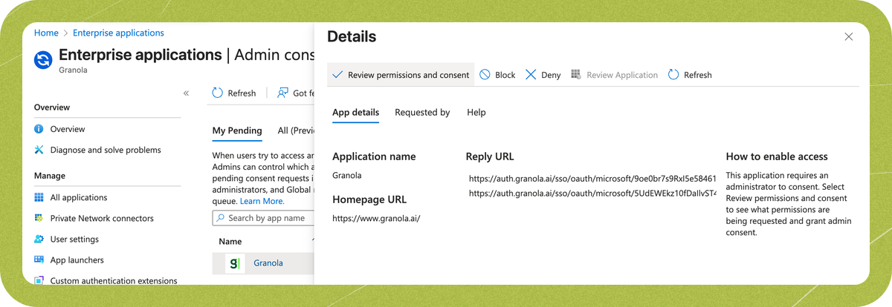Click the All applications grid icon
Viewport: 892px width, 307px height.
click(39, 197)
